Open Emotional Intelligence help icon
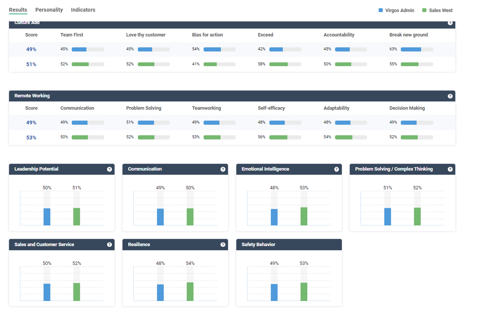The width and height of the screenshot is (503, 316). click(x=336, y=169)
